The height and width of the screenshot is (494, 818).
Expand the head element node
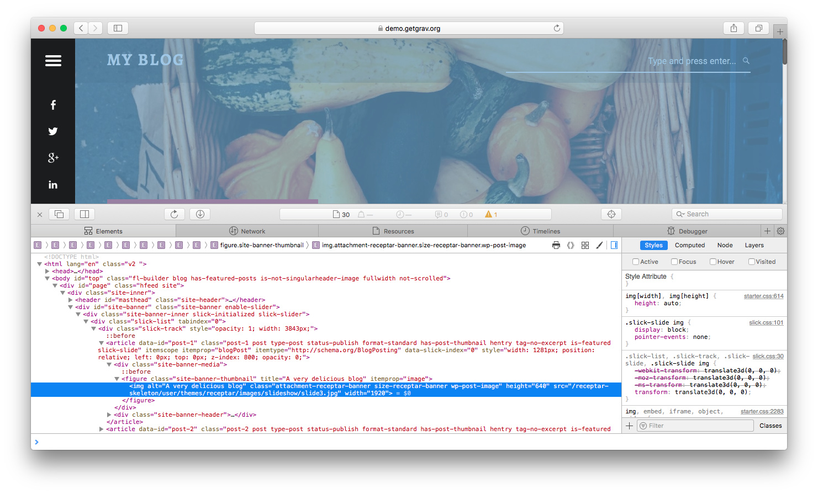pyautogui.click(x=48, y=271)
